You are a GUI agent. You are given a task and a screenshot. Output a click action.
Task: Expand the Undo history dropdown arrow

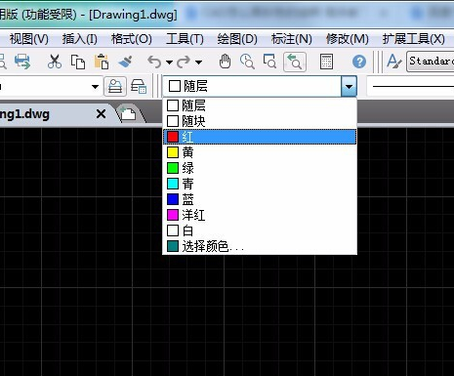pos(169,62)
